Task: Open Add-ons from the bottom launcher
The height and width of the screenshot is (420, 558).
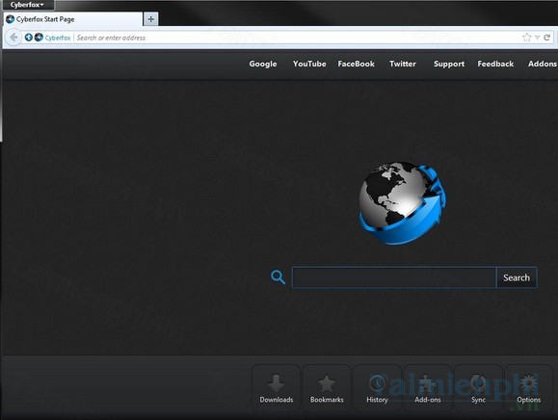Action: coord(428,388)
